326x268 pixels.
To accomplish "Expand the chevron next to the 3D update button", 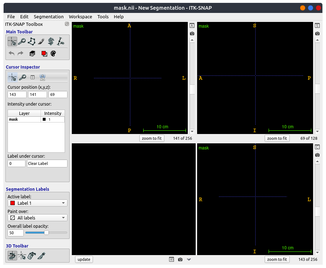I will coord(189,259).
